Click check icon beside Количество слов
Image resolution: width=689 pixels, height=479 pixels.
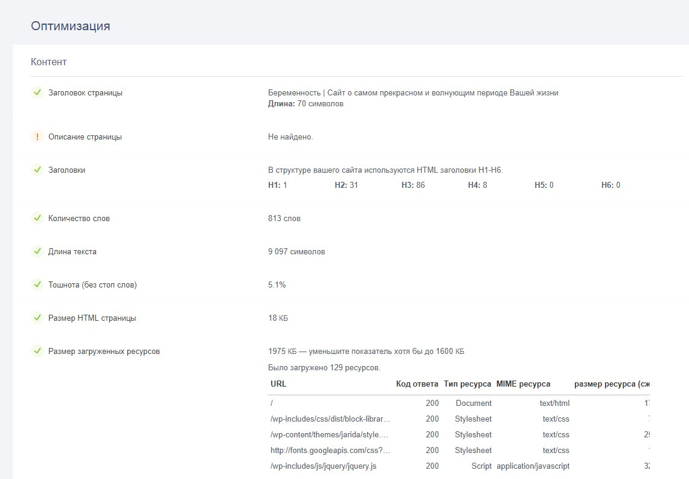[x=37, y=218]
